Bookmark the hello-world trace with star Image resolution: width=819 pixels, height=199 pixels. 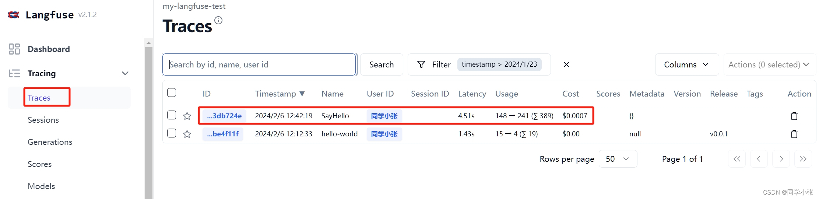[x=187, y=134]
